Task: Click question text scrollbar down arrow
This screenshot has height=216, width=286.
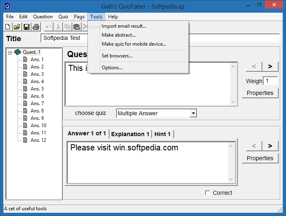Action: (233, 102)
